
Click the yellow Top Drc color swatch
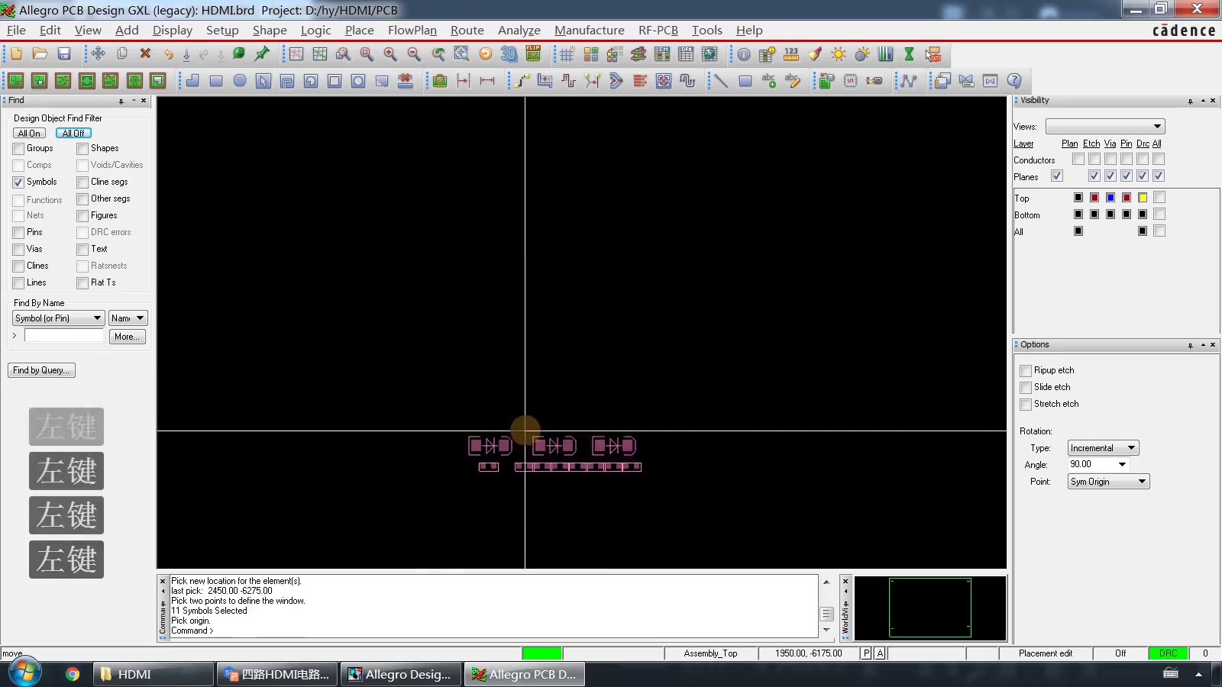1143,198
